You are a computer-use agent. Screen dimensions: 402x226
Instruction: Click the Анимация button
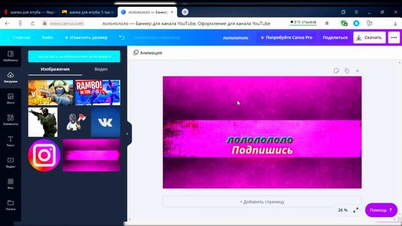point(148,53)
